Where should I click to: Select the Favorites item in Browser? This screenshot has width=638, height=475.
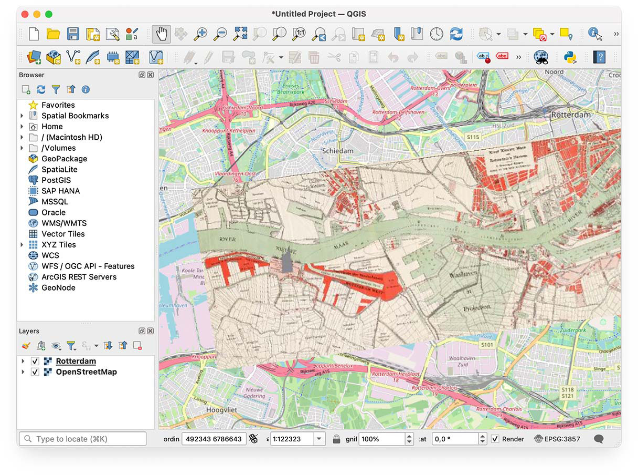tap(58, 105)
